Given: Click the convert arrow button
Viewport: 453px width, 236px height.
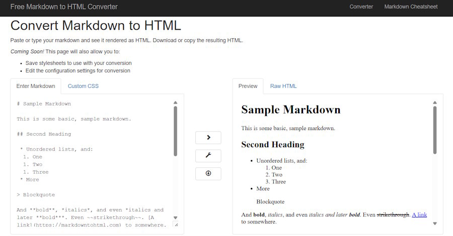Looking at the screenshot, I should pyautogui.click(x=208, y=138).
